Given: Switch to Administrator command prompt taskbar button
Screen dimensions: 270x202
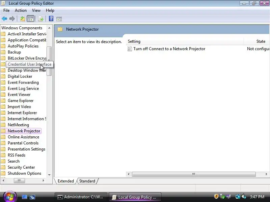Looking at the screenshot, I should (81, 197).
